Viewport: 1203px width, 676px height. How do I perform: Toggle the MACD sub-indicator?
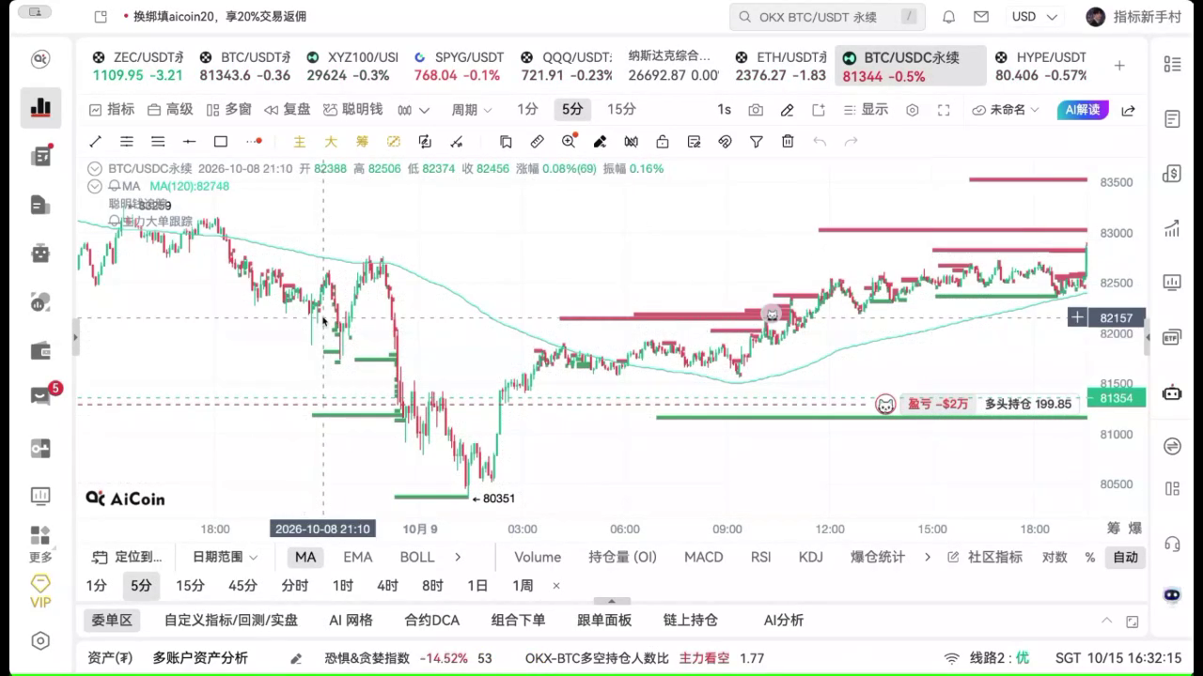pyautogui.click(x=704, y=557)
